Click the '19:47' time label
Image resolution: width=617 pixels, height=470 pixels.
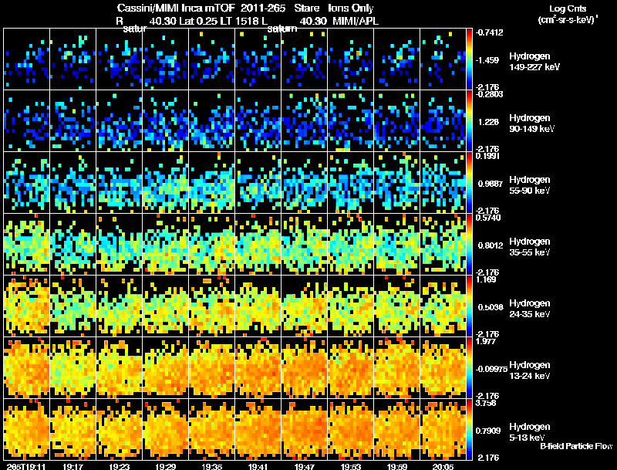point(305,466)
